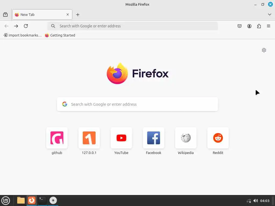Close the New Tab tab
This screenshot has width=275, height=206.
pos(68,14)
